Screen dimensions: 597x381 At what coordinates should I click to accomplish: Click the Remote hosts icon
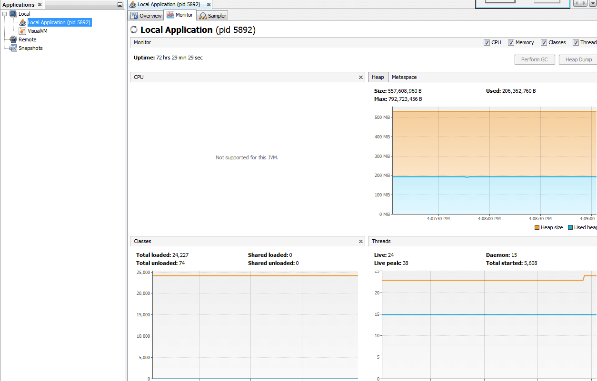coord(13,39)
